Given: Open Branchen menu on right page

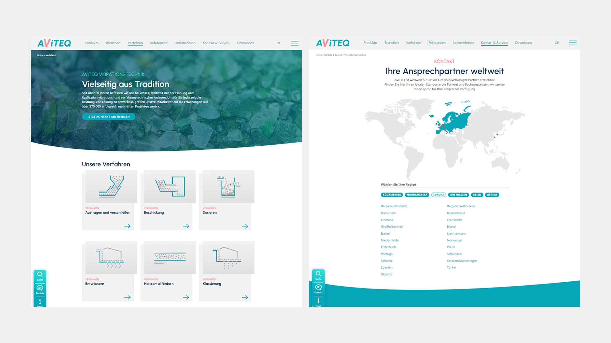Looking at the screenshot, I should tap(391, 43).
